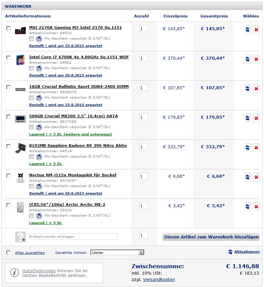Refresh the Crucial MX200 SSD row
Image resolution: width=264 pixels, height=287 pixels.
(248, 118)
